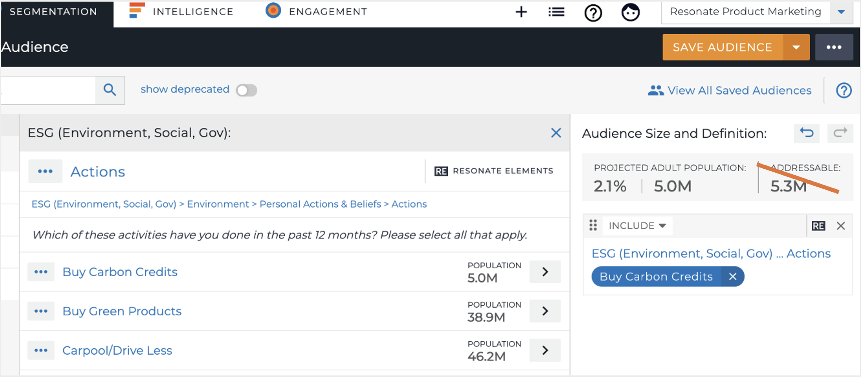Click the RE icon in the Include block
Image resolution: width=861 pixels, height=377 pixels.
818,226
